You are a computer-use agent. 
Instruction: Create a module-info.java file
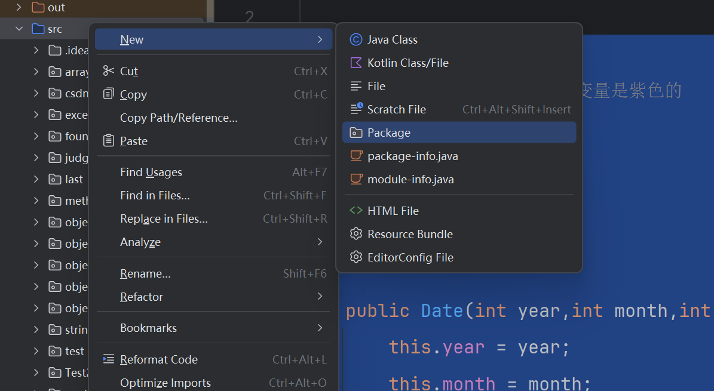click(x=459, y=179)
